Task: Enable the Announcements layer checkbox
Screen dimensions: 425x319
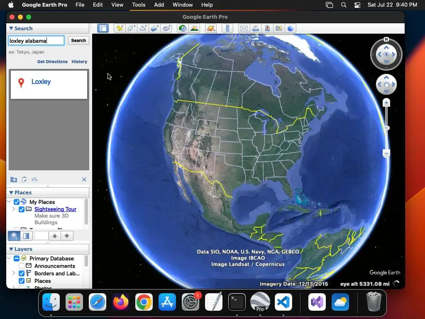Action: (x=22, y=266)
